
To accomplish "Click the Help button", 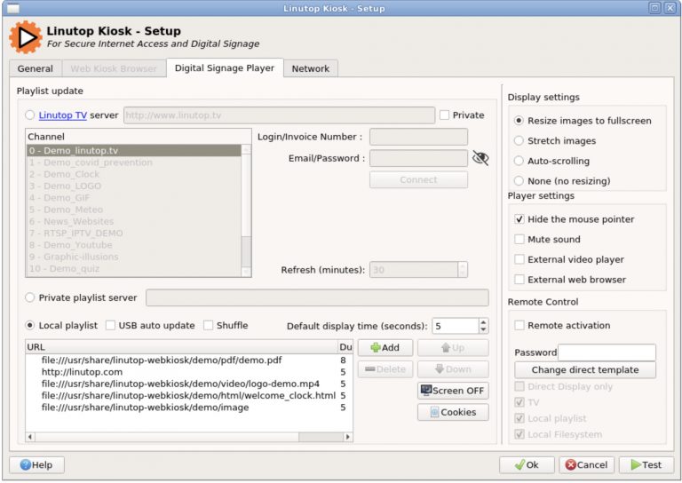I will pos(36,464).
